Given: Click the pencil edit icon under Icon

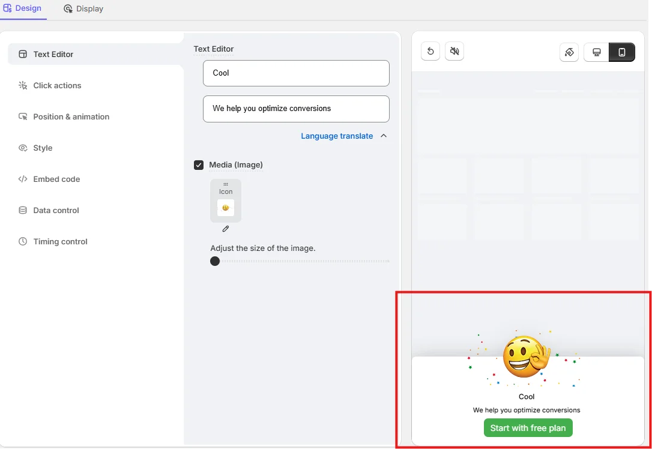Looking at the screenshot, I should click(226, 229).
